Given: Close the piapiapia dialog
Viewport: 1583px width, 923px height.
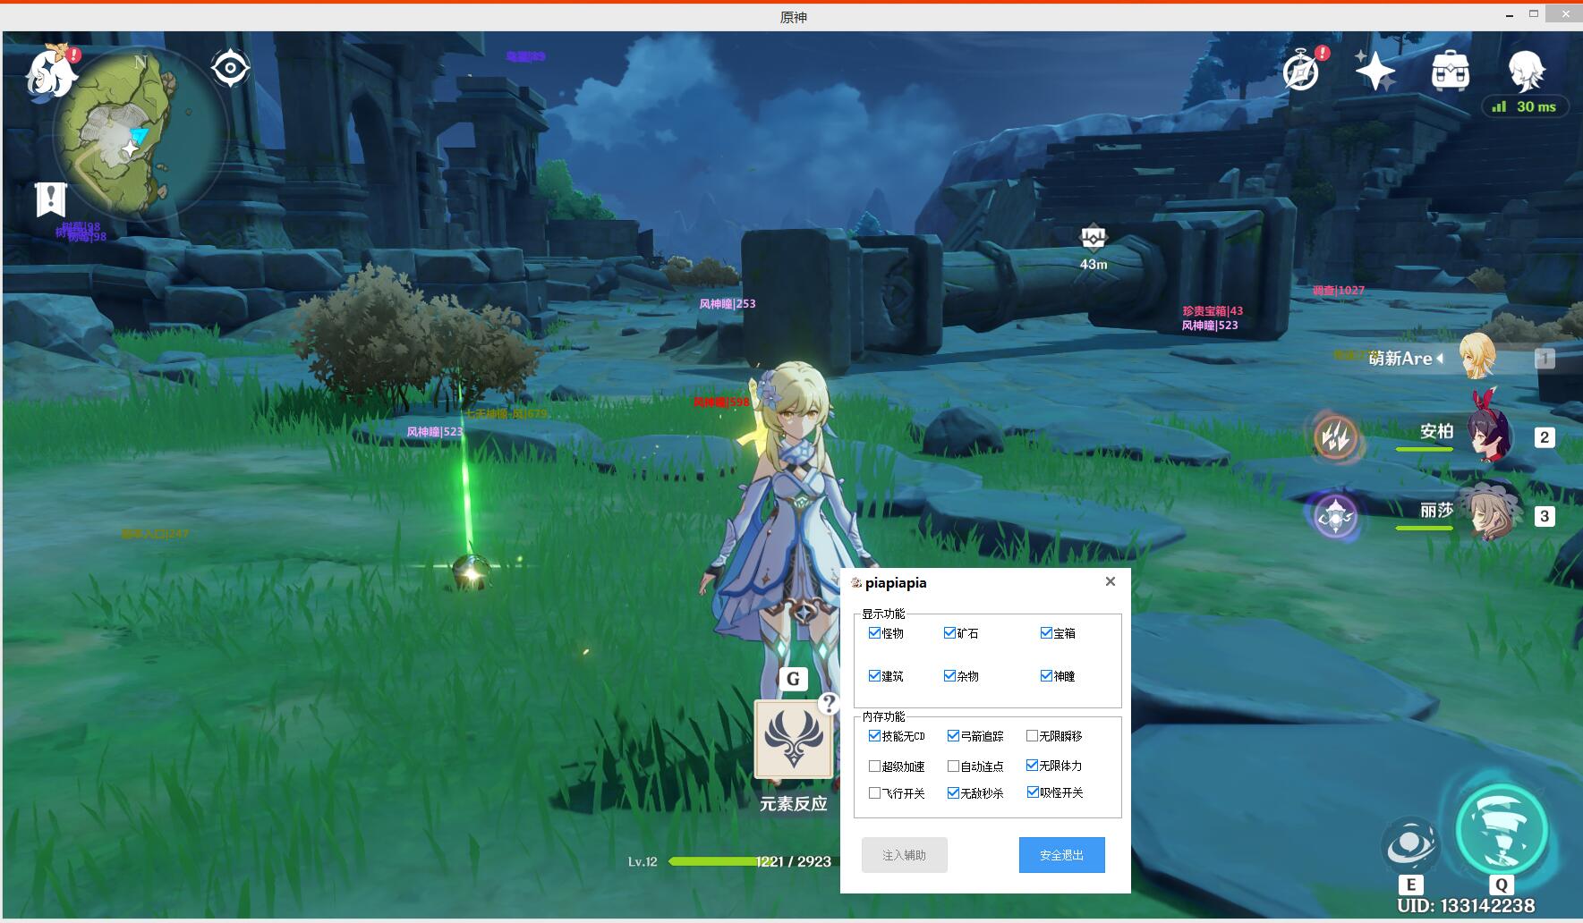Looking at the screenshot, I should (x=1111, y=581).
